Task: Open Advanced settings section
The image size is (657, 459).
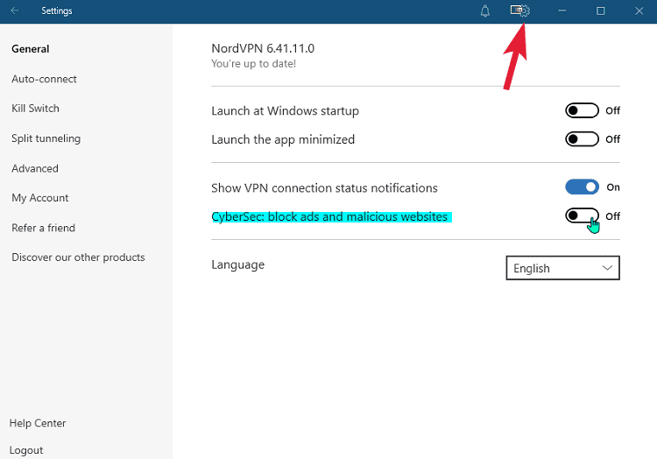Action: pyautogui.click(x=35, y=169)
